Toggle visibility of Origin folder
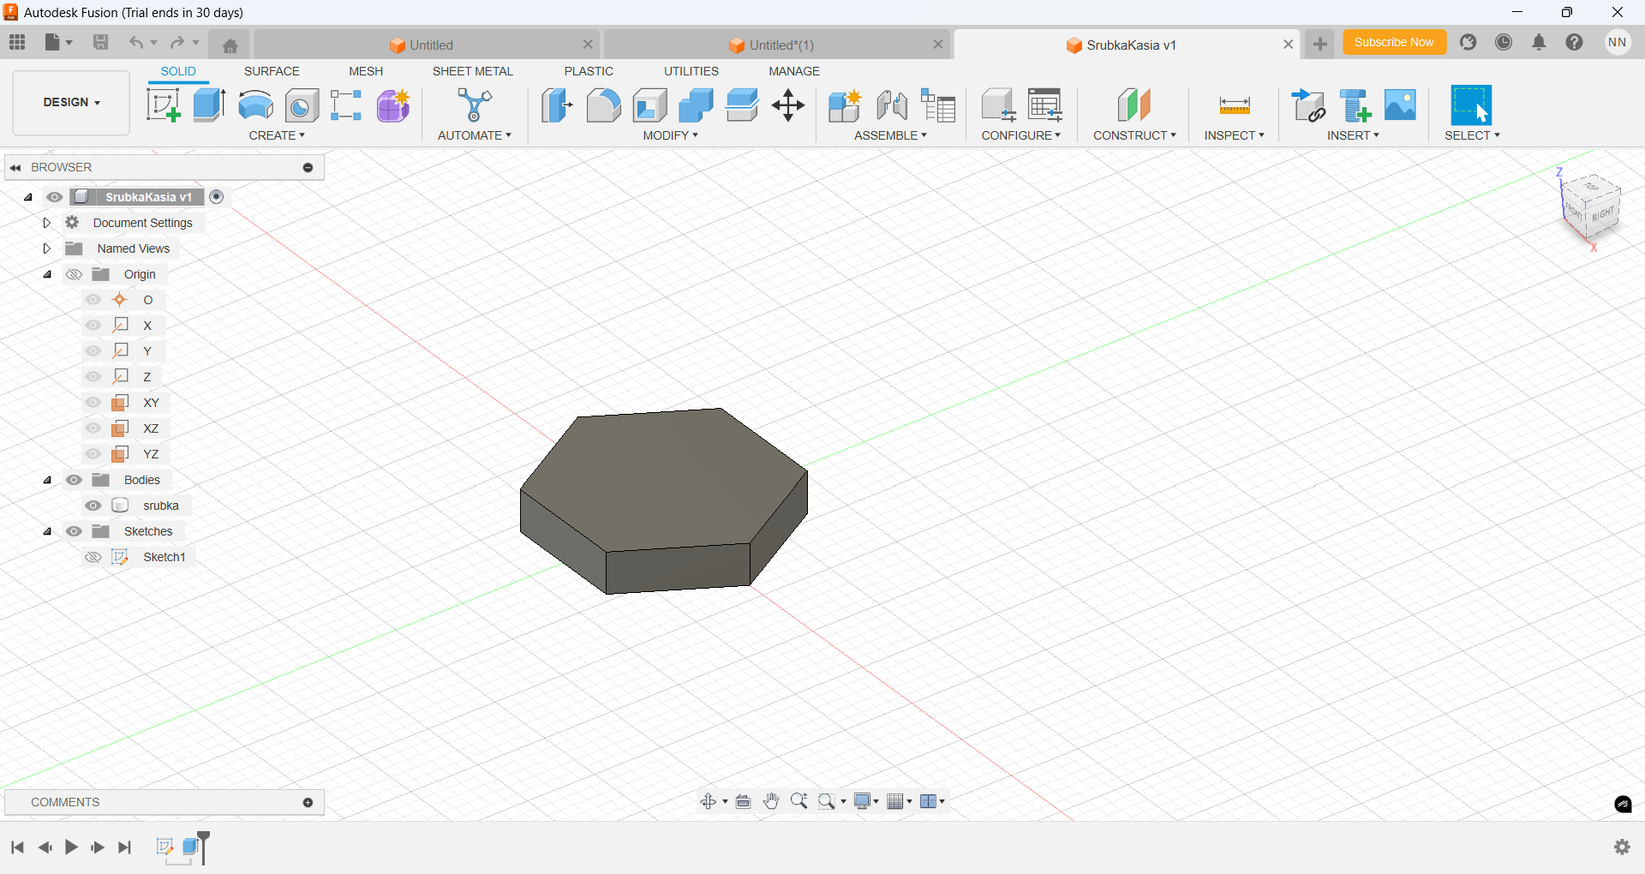1645x874 pixels. coord(75,274)
